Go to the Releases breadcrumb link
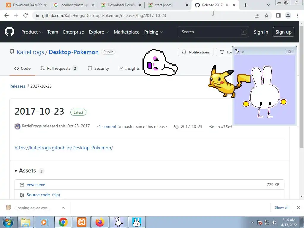Viewport: 304px width, 228px height. (x=17, y=86)
